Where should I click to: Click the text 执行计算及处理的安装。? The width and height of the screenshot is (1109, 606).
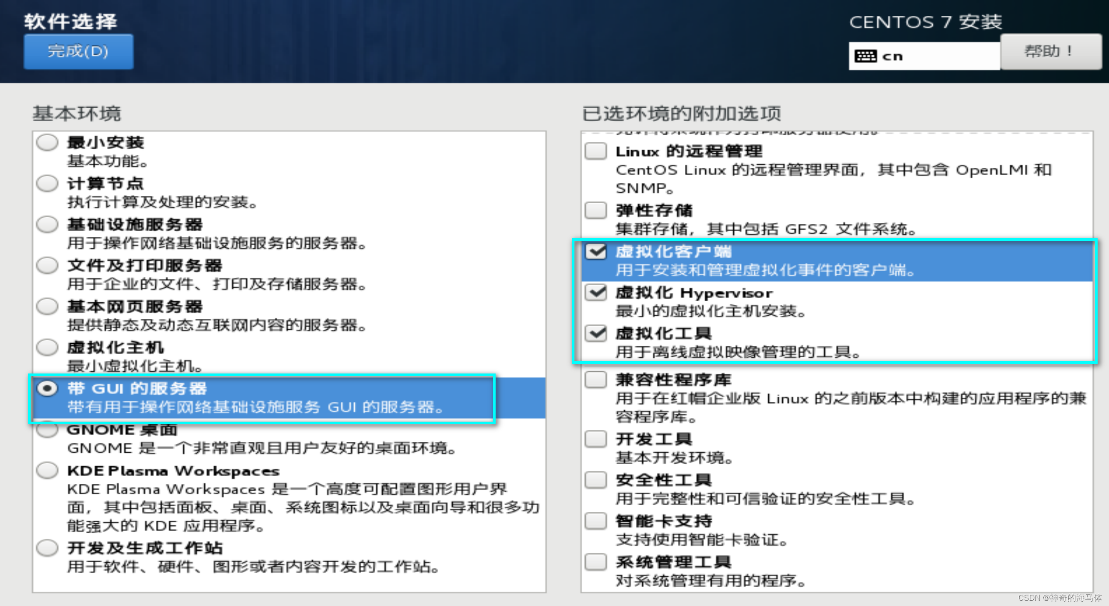162,202
